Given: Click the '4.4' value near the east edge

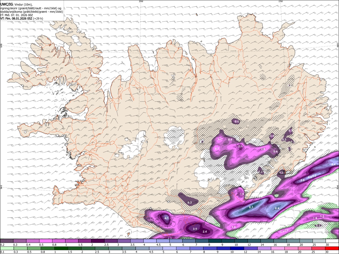Looking at the screenshot, I should pyautogui.click(x=333, y=164).
